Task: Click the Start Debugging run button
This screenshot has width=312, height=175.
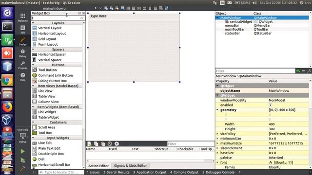Action: pos(22,160)
